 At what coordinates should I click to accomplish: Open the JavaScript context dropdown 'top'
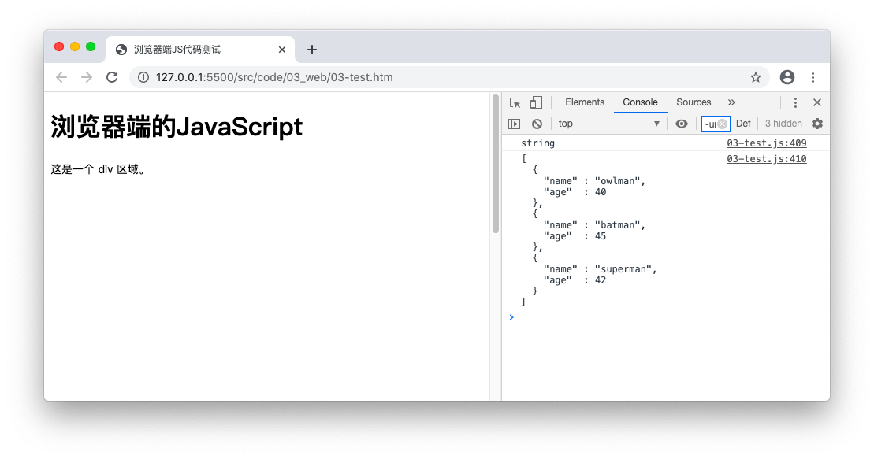[x=609, y=124]
